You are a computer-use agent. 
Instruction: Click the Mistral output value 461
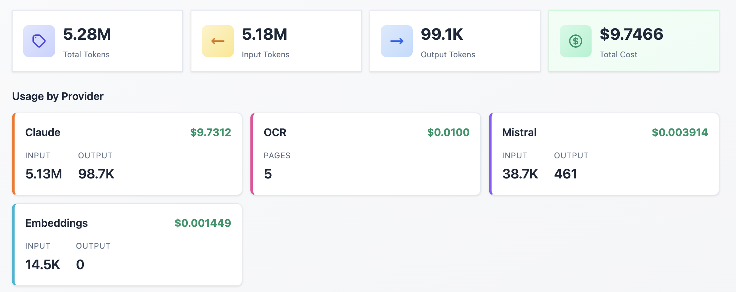click(565, 173)
